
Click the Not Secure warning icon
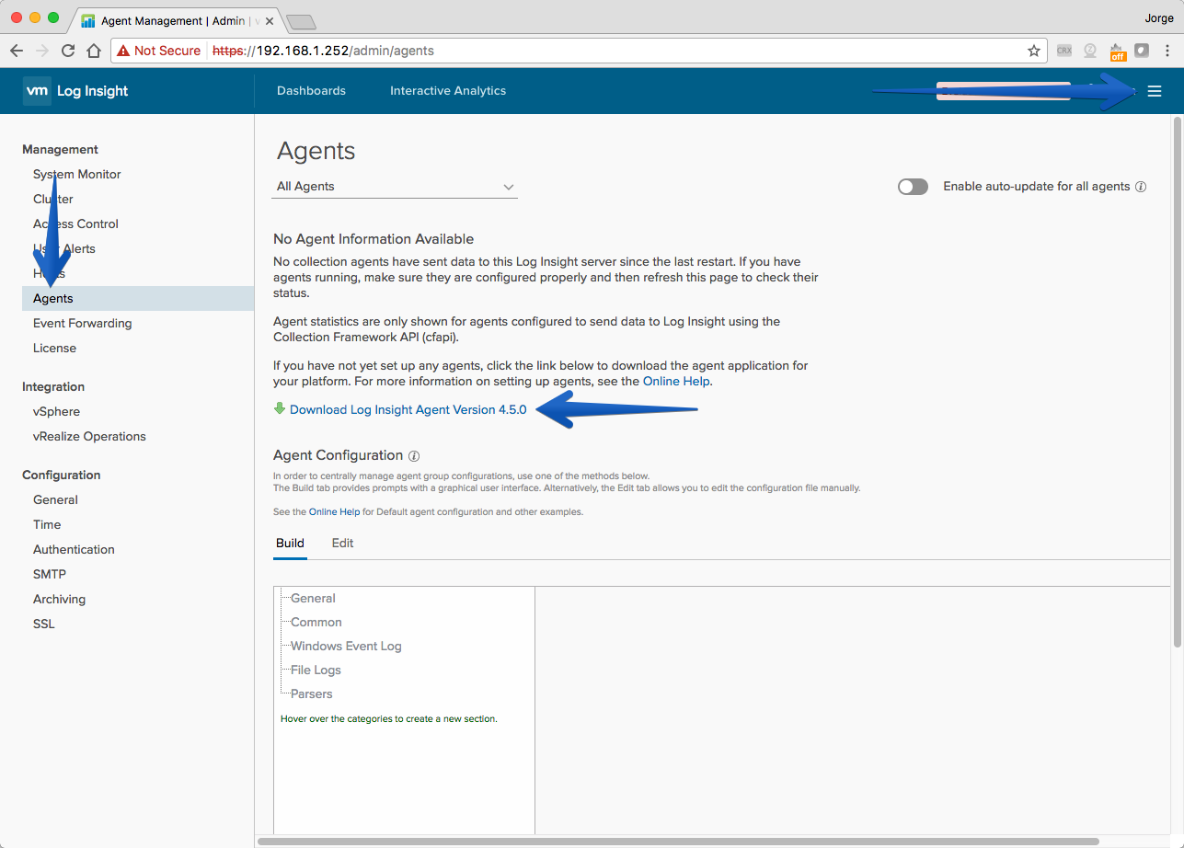(x=123, y=51)
